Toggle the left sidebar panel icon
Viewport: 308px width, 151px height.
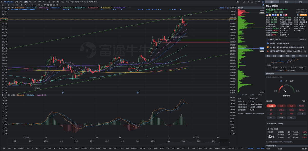pos(2,2)
